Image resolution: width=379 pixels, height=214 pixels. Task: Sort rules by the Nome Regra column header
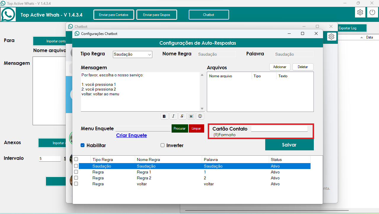[x=168, y=160]
